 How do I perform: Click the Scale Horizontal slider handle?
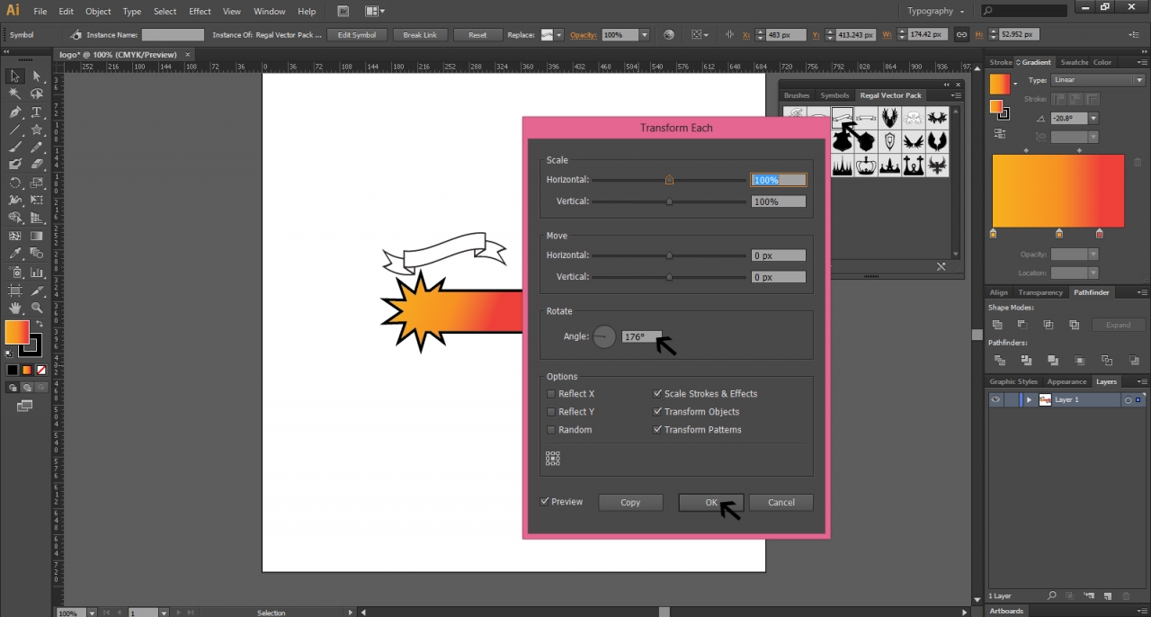click(x=669, y=180)
